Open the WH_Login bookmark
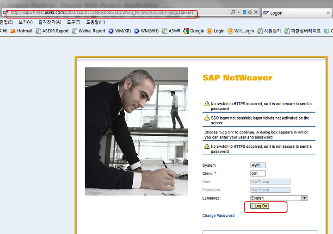The width and height of the screenshot is (333, 234). pyautogui.click(x=240, y=31)
